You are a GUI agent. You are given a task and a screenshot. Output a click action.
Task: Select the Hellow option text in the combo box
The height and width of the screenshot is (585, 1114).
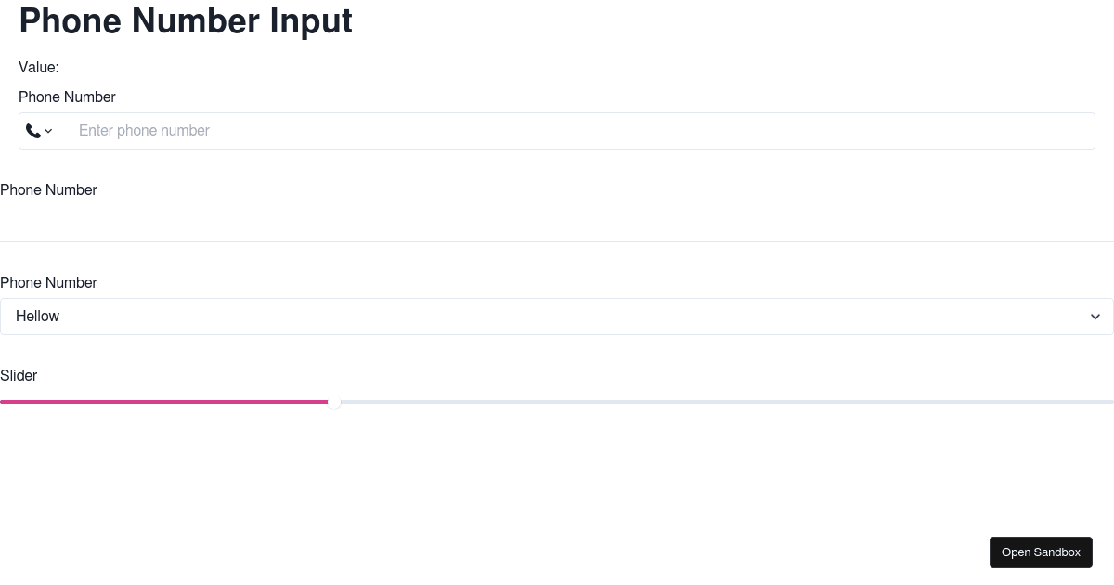point(37,317)
